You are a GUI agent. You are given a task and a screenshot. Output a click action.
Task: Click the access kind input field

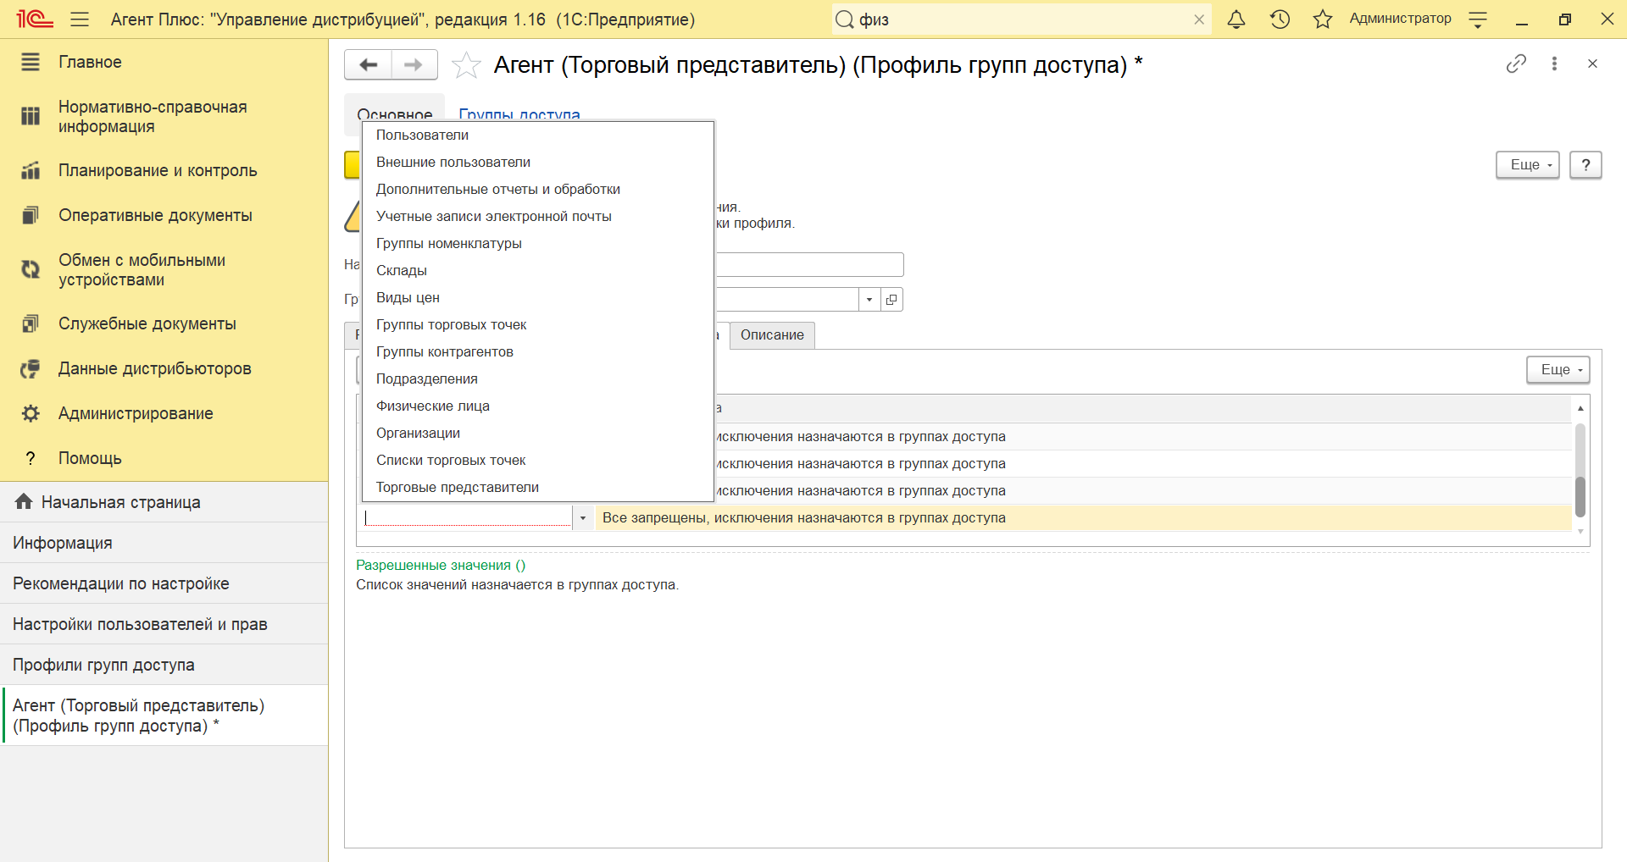click(468, 517)
